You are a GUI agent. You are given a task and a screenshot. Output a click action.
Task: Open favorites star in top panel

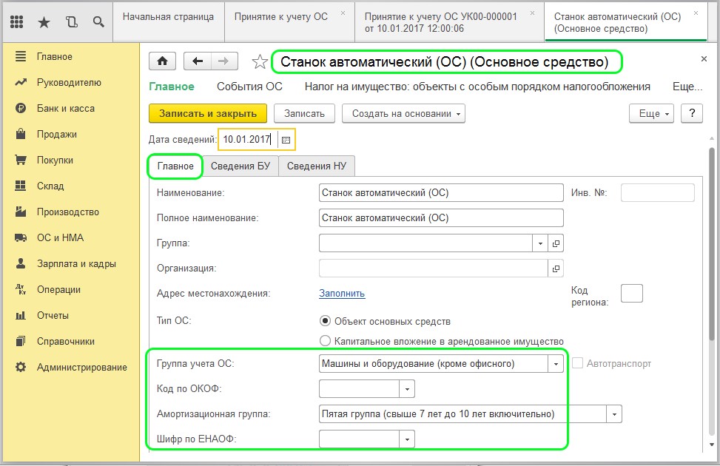point(44,21)
